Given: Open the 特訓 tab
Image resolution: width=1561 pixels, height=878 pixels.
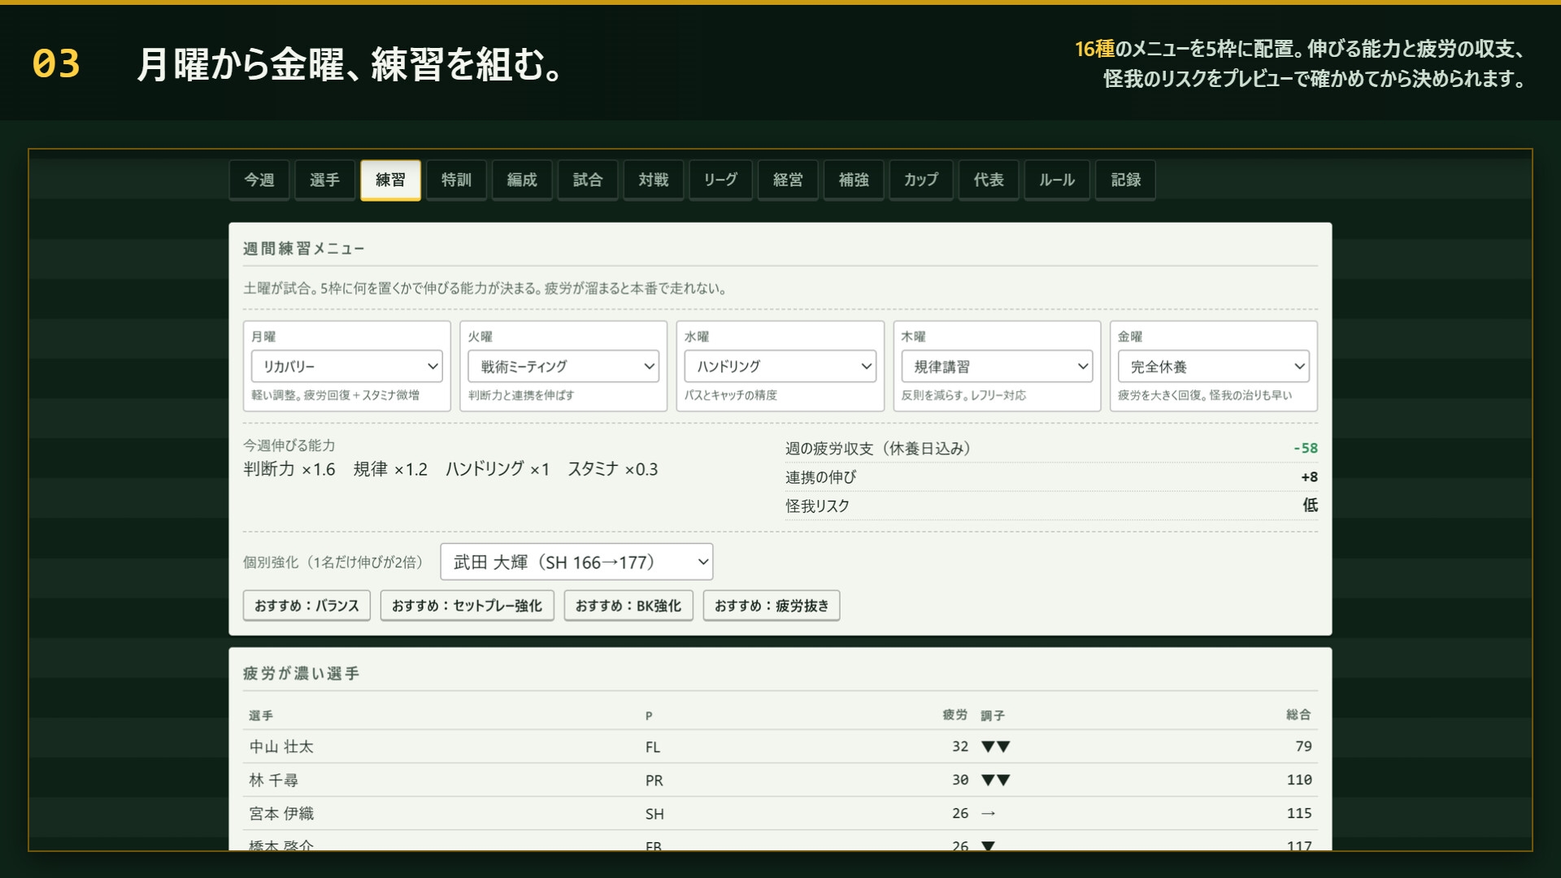Looking at the screenshot, I should [x=456, y=180].
